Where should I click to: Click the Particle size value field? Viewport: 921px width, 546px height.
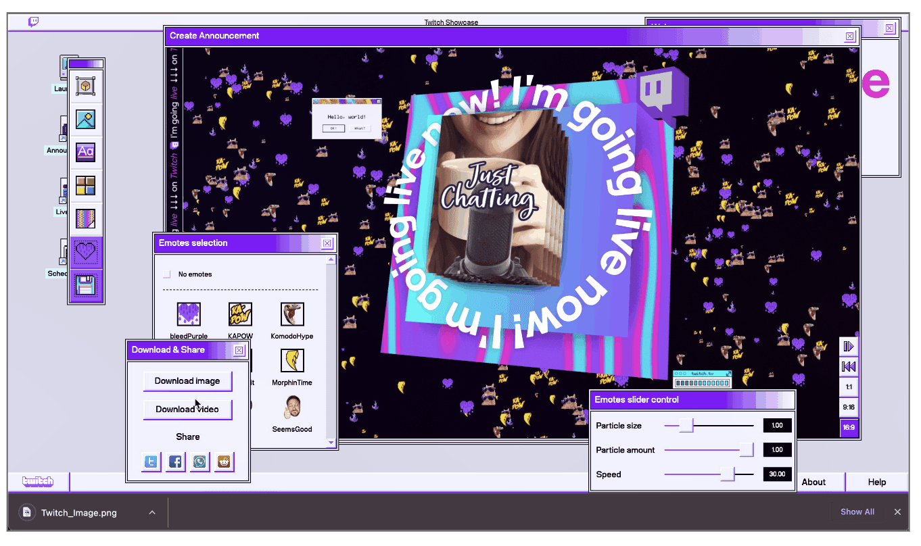point(777,426)
